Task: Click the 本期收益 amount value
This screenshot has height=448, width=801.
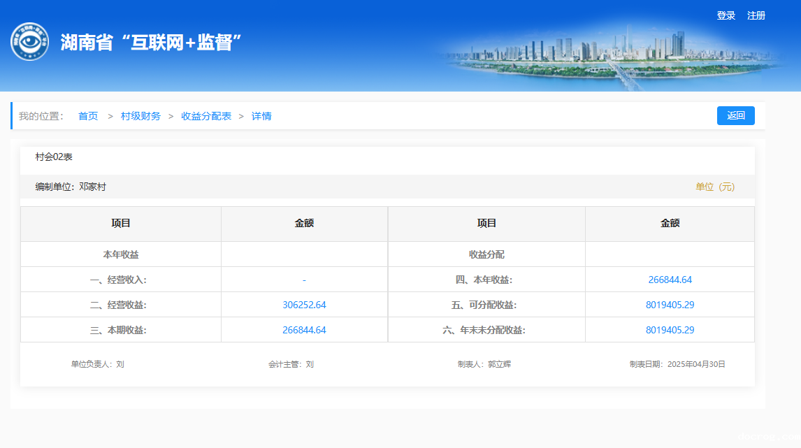Action: 304,330
